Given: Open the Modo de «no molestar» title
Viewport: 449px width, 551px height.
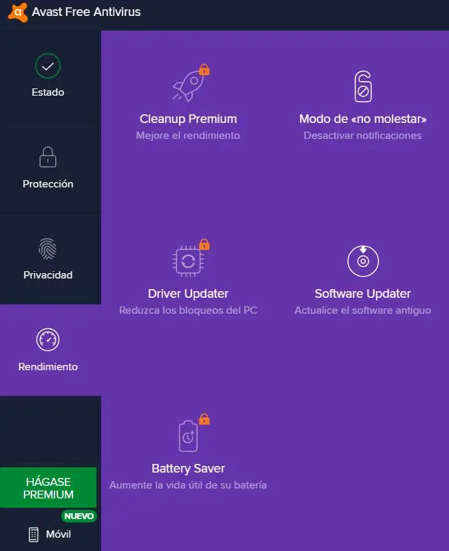Looking at the screenshot, I should pyautogui.click(x=363, y=119).
